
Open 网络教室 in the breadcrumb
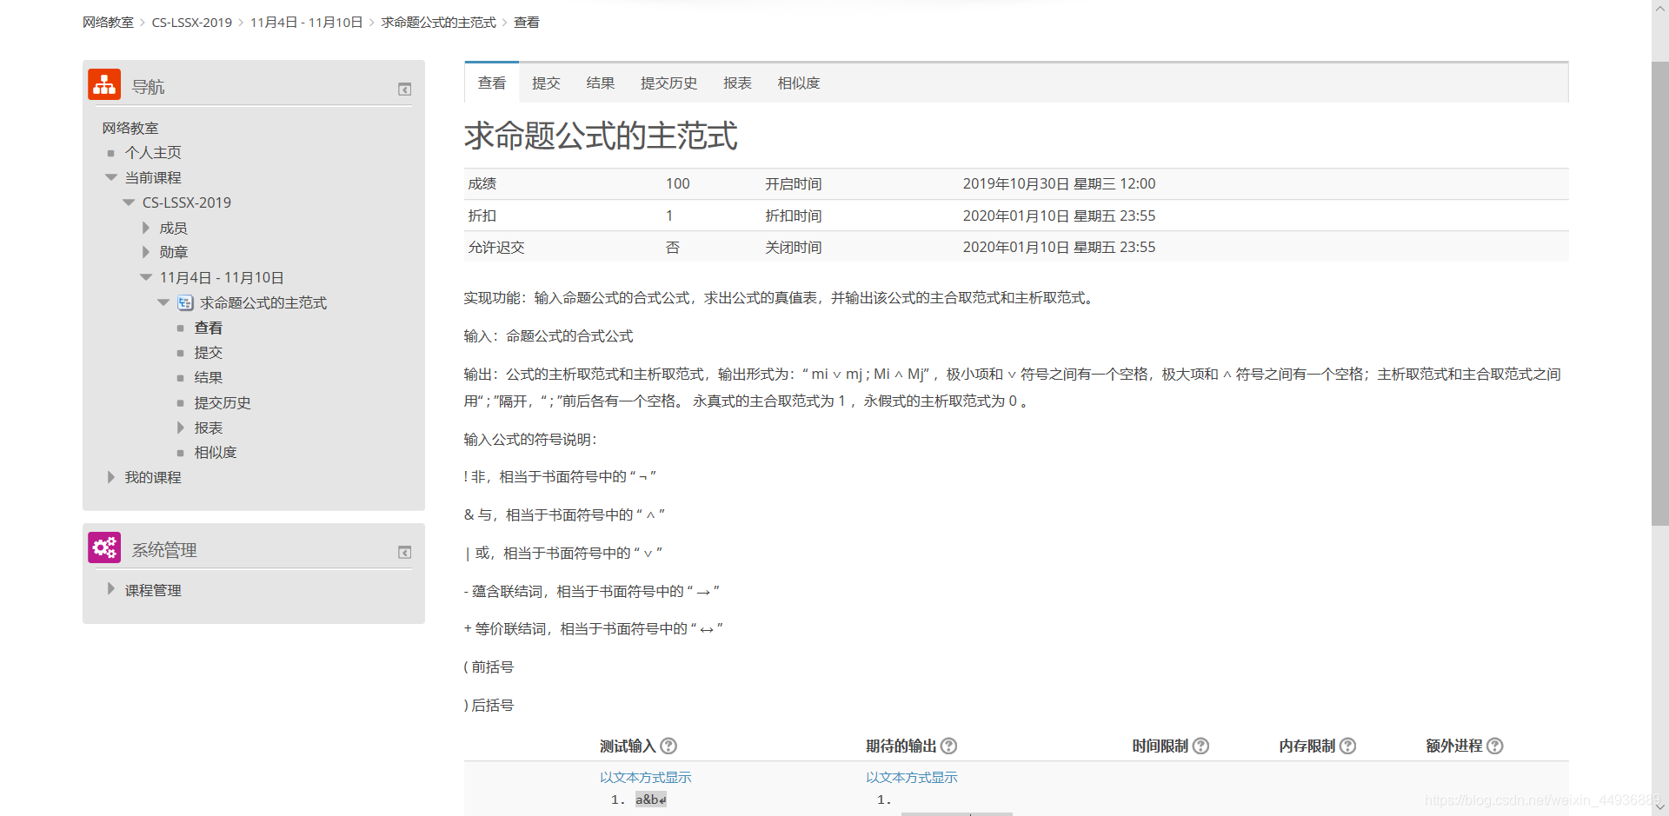[108, 23]
